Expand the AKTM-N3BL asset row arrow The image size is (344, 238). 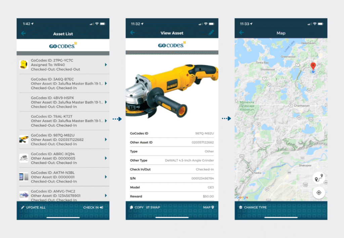(106, 177)
